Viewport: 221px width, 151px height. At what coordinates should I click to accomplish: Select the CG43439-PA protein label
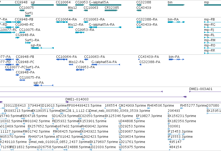(149, 57)
